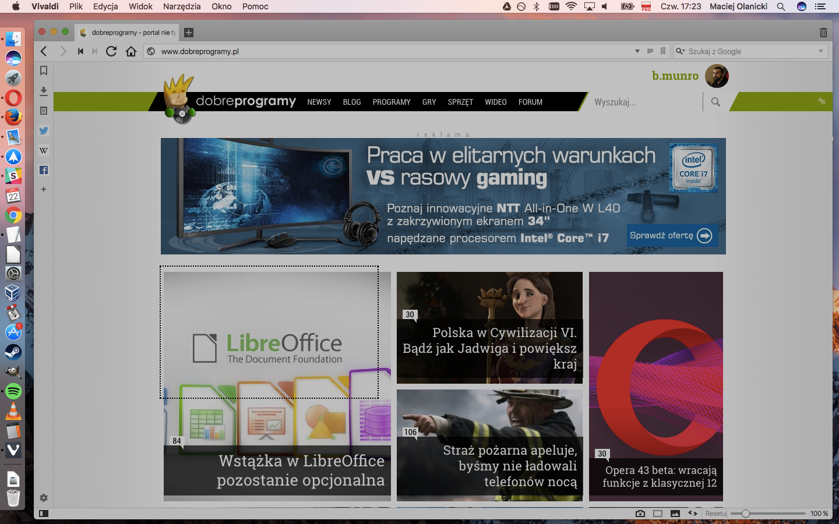Image resolution: width=839 pixels, height=524 pixels.
Task: Open the Twitter web panel
Action: pos(44,130)
